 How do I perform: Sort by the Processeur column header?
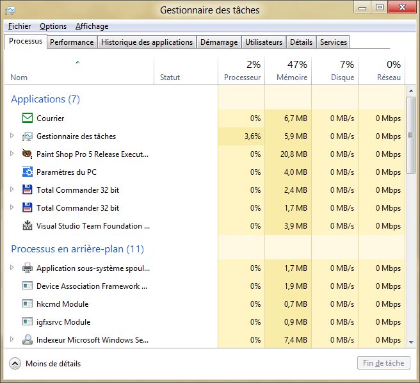click(x=241, y=70)
